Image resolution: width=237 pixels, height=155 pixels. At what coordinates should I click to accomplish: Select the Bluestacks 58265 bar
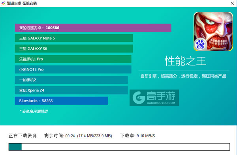coord(61,101)
